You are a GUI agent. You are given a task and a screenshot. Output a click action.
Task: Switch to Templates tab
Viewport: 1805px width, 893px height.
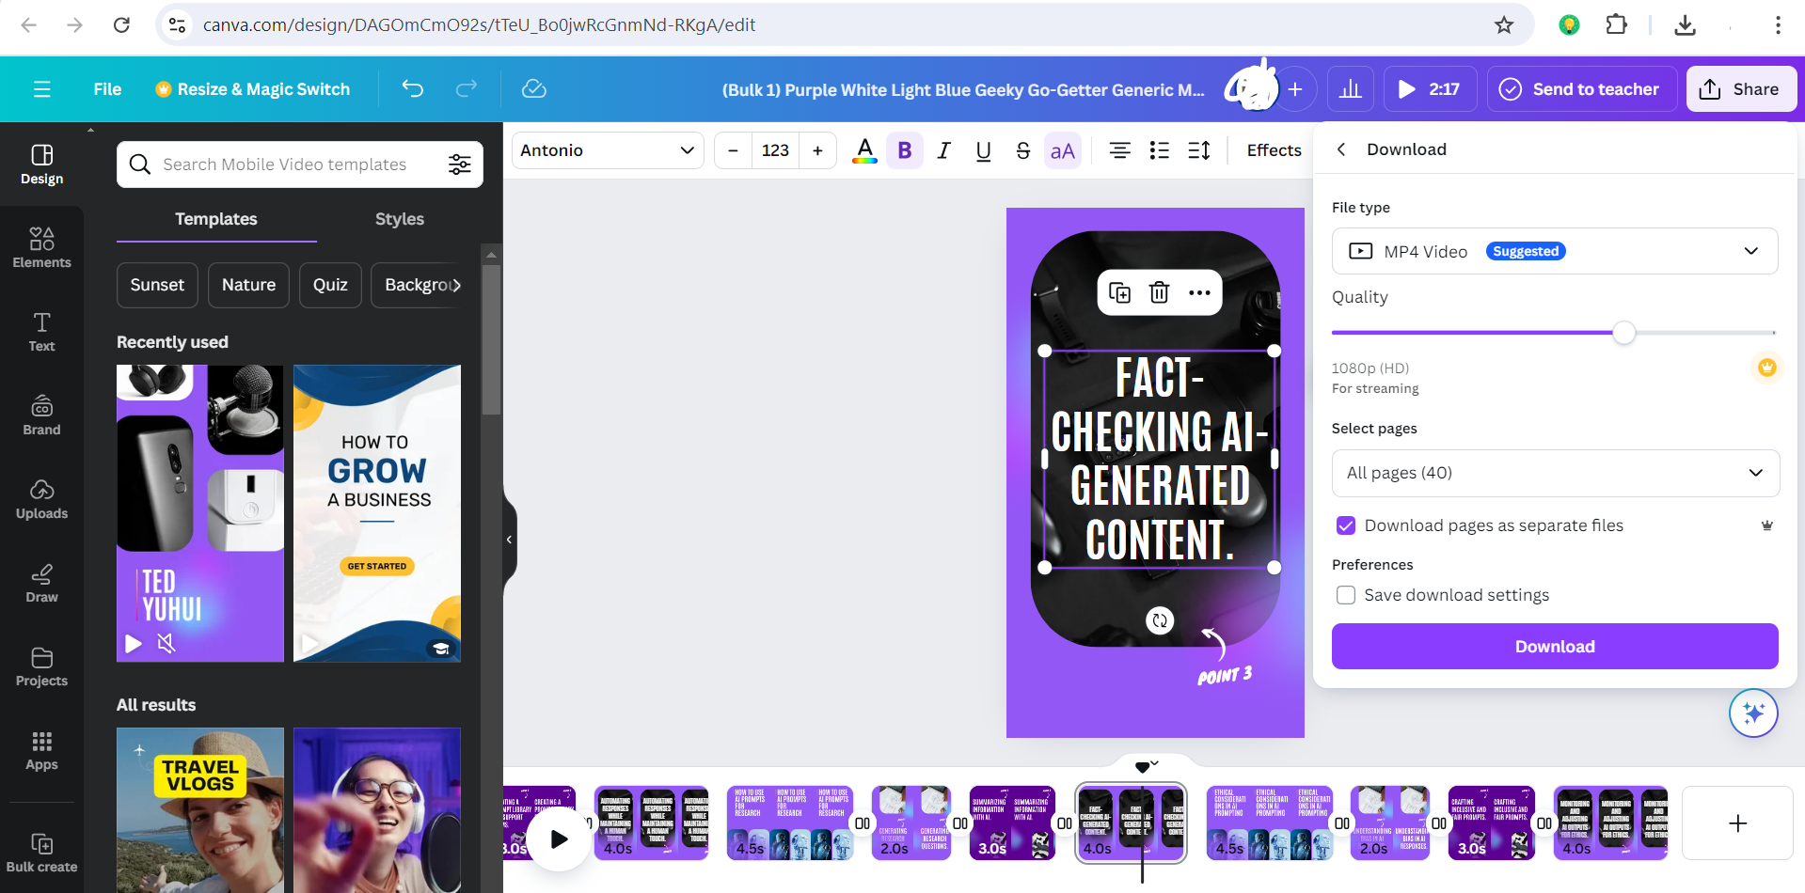point(216,219)
